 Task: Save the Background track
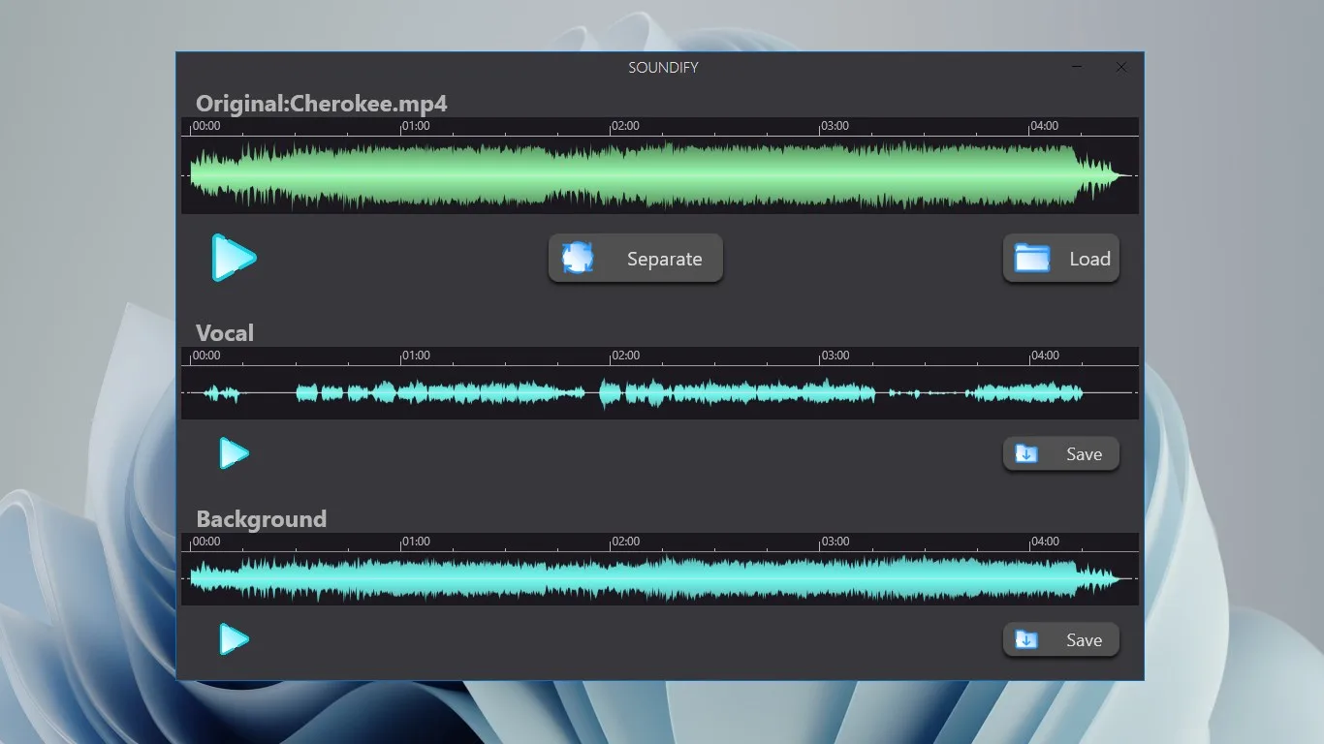pos(1061,639)
